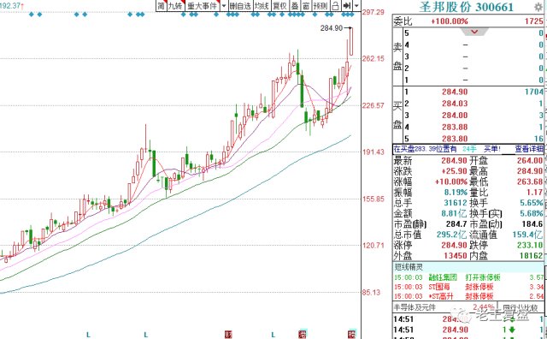Toggle the 九转 indicator

point(175,6)
